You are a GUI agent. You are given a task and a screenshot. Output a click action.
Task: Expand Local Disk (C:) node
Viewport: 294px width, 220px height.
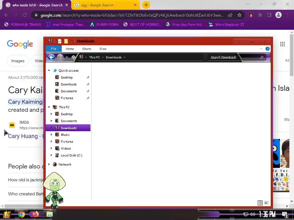coord(51,155)
